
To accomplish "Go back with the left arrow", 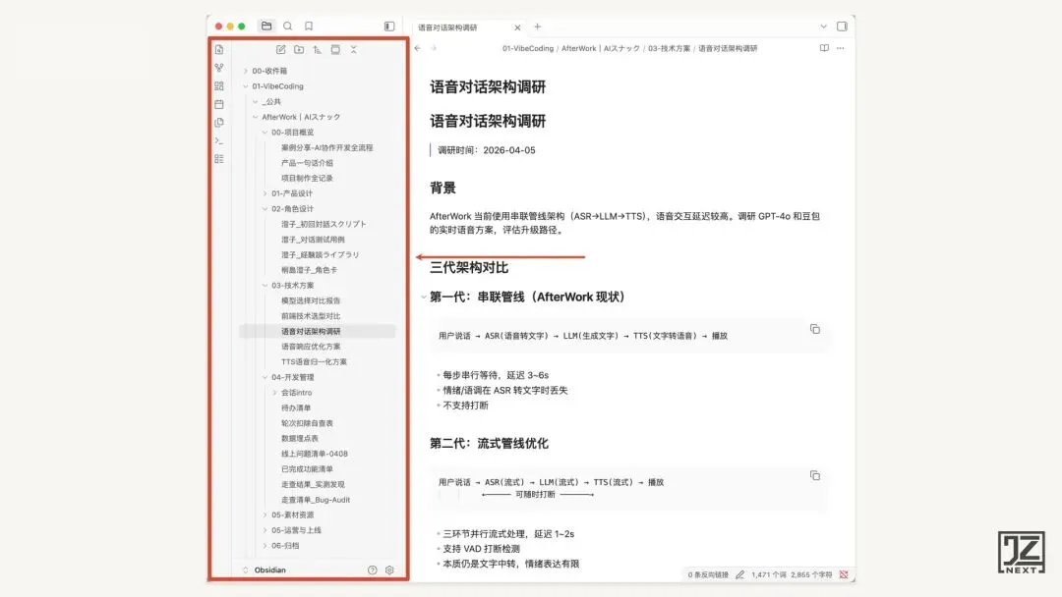I will click(x=418, y=48).
